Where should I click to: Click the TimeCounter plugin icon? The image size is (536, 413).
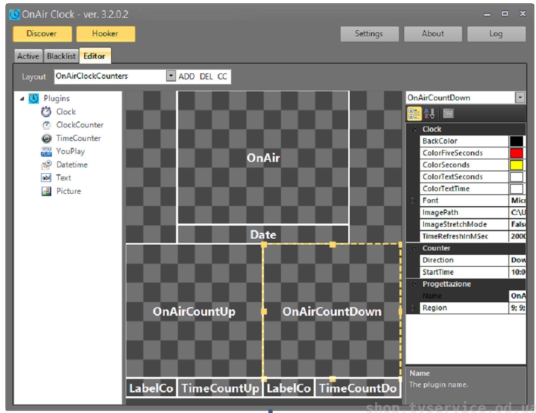[46, 138]
